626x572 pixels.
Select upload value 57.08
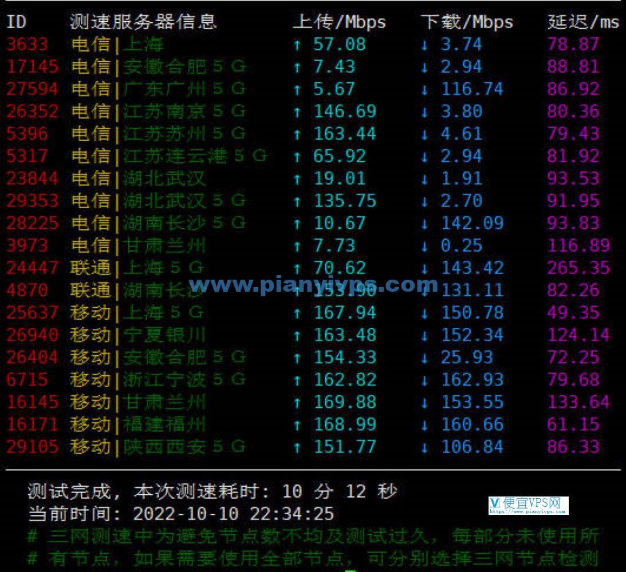pyautogui.click(x=340, y=44)
